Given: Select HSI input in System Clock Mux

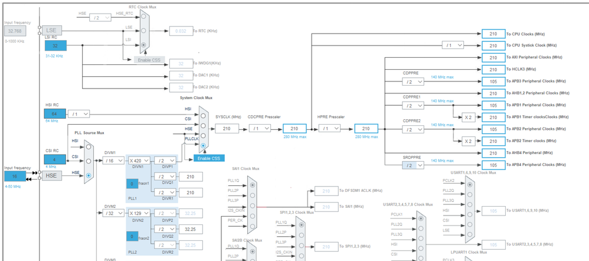Looking at the screenshot, I should (203, 116).
